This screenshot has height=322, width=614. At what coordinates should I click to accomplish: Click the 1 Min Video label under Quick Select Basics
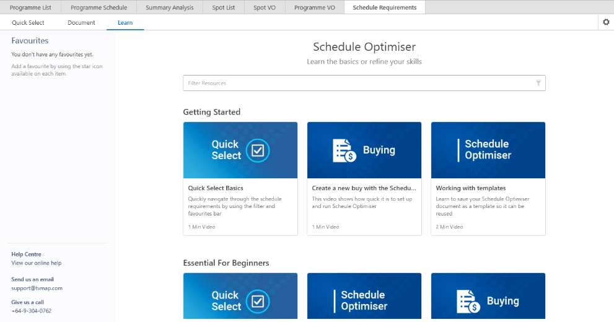tap(201, 227)
